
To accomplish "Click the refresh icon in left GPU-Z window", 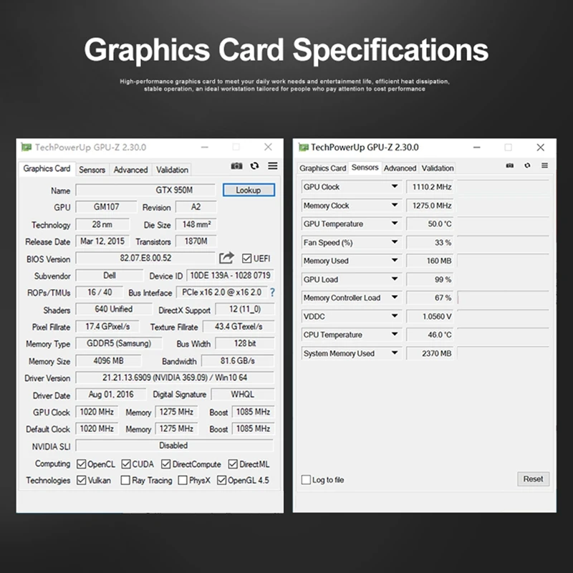I will click(x=255, y=166).
